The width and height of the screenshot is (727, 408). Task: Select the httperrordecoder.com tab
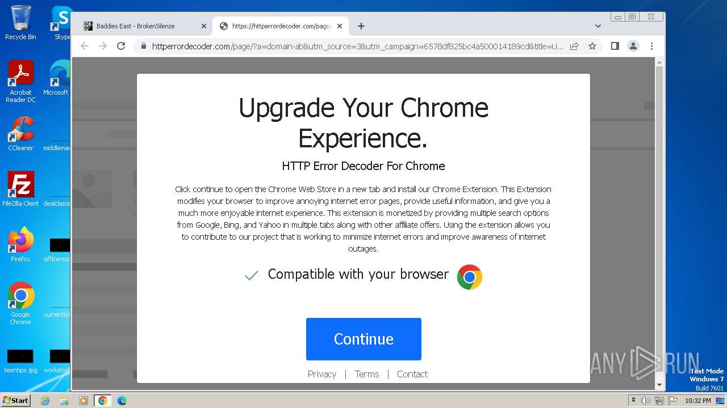point(281,26)
